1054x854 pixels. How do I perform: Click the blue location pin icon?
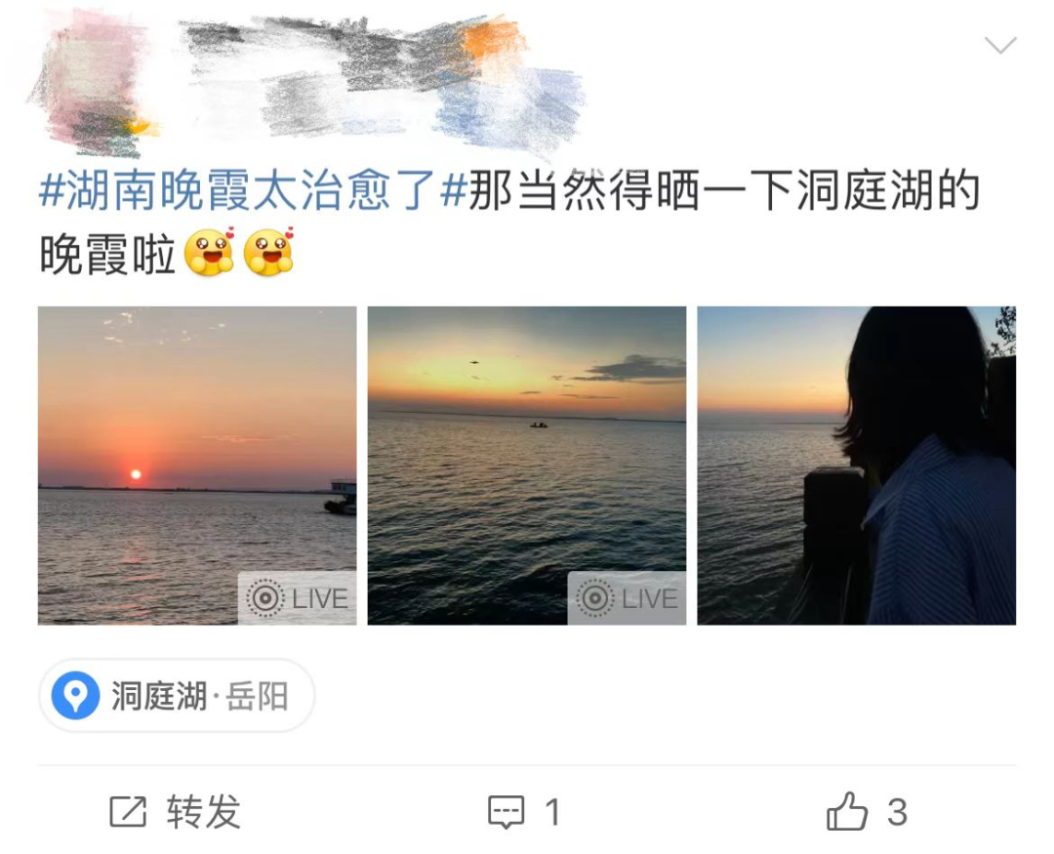pyautogui.click(x=76, y=695)
